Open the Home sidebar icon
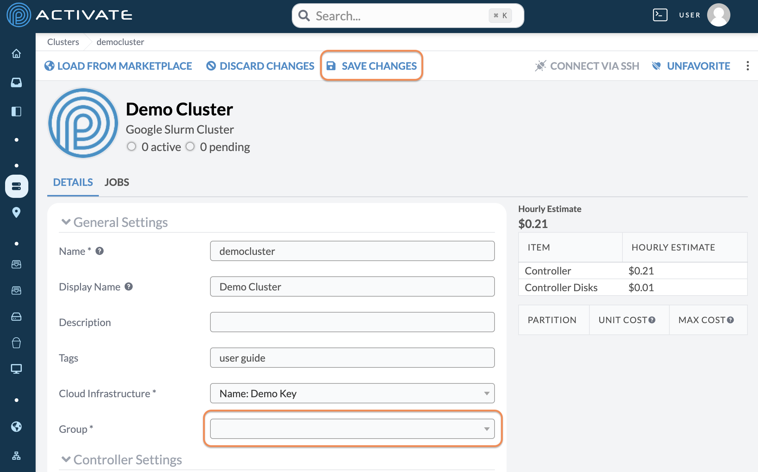This screenshot has width=758, height=472. pos(16,54)
